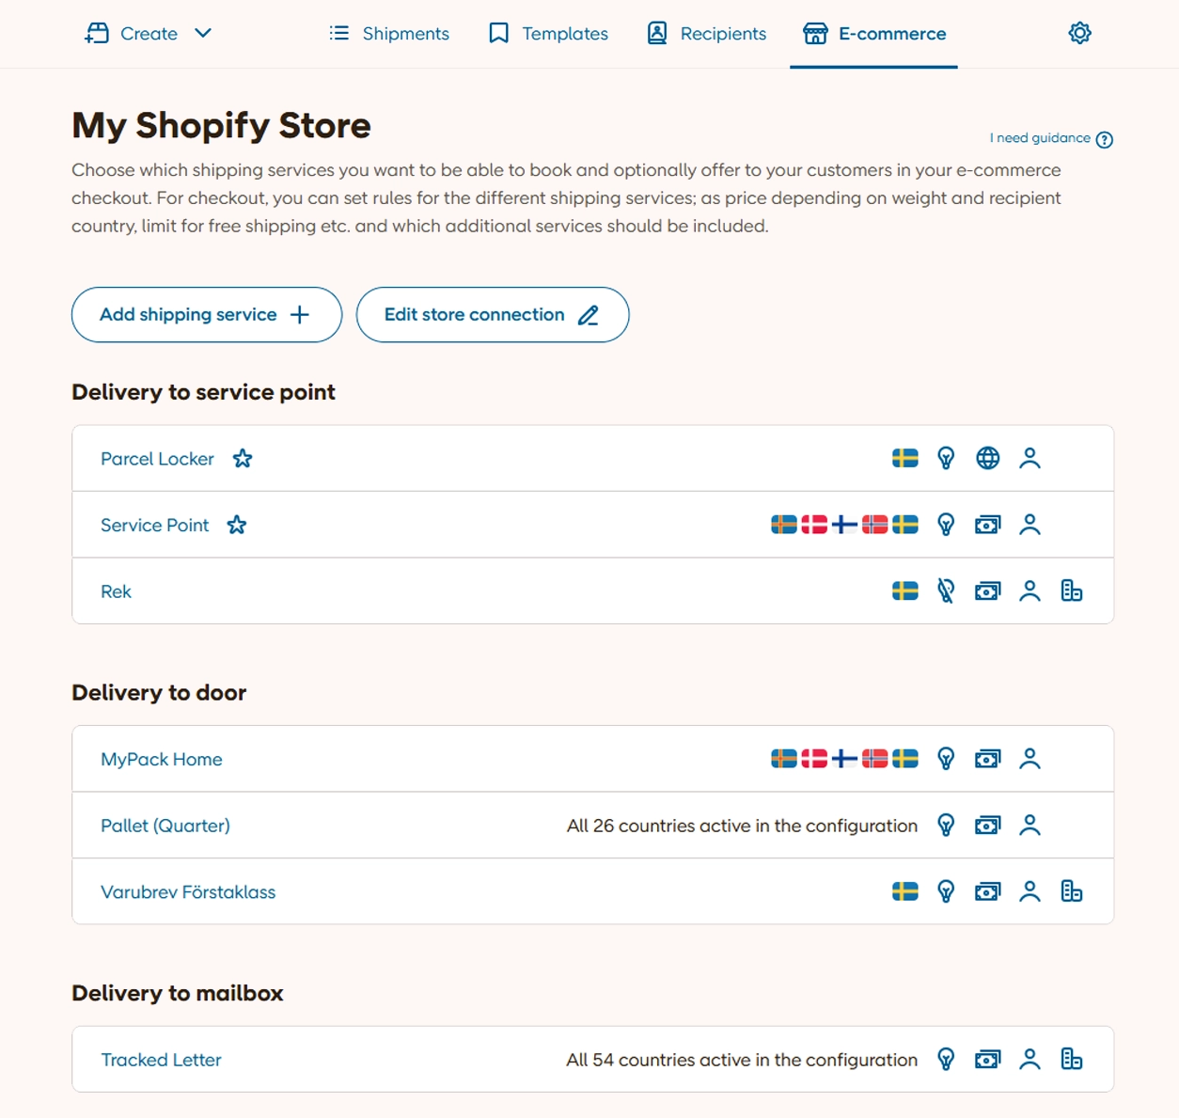Click the building icon in Tracked Letter row

(1071, 1060)
